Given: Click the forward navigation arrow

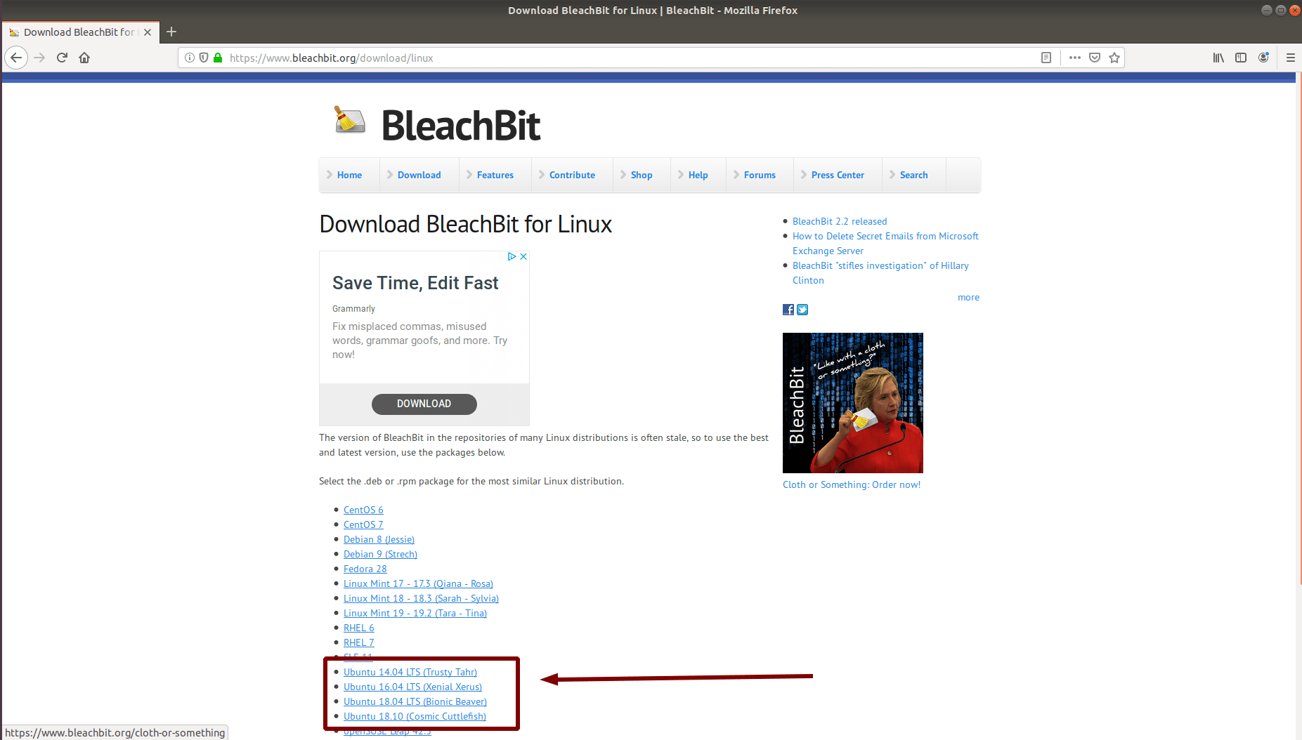Looking at the screenshot, I should pyautogui.click(x=39, y=58).
